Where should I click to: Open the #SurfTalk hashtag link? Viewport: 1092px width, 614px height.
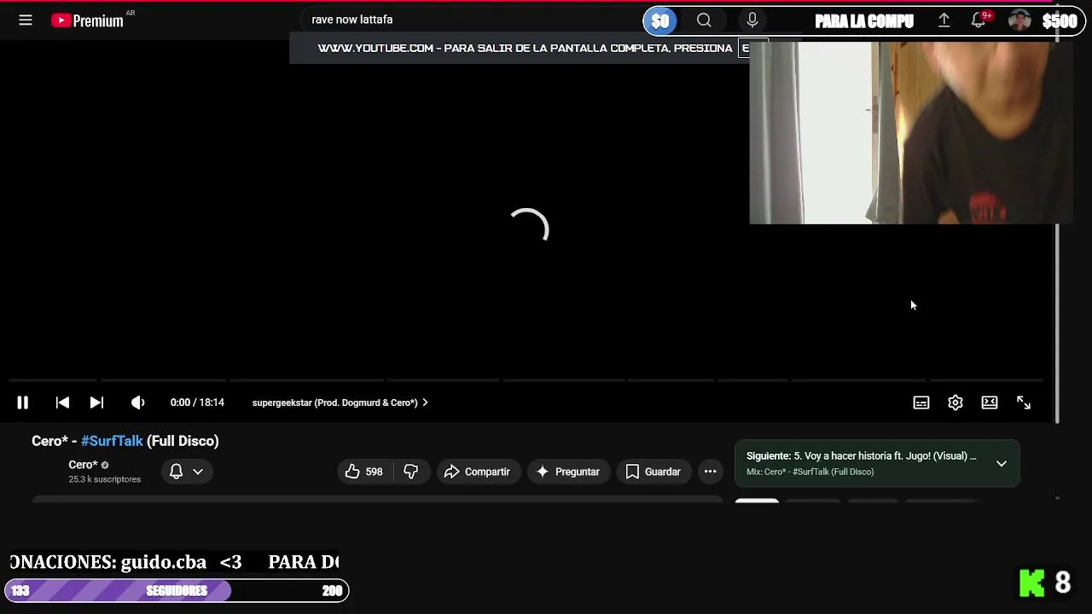[x=112, y=441]
